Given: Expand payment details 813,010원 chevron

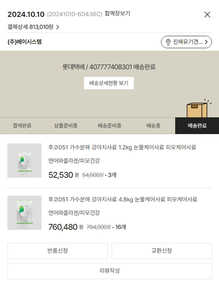Looking at the screenshot, I should [58, 27].
